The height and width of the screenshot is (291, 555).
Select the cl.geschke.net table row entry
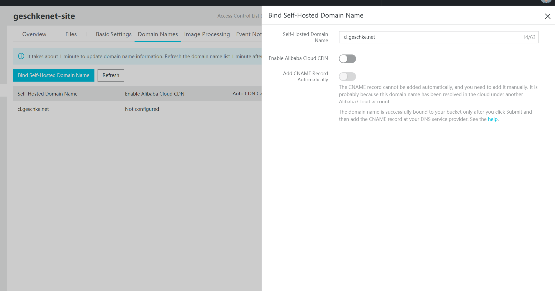coord(33,109)
